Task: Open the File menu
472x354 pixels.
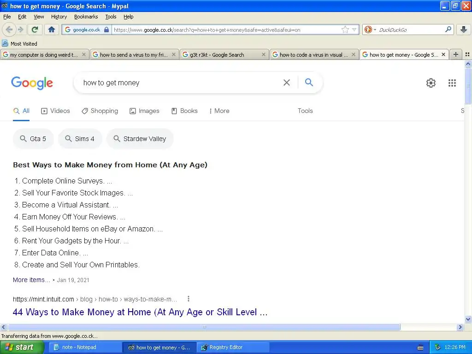Action: click(x=7, y=17)
